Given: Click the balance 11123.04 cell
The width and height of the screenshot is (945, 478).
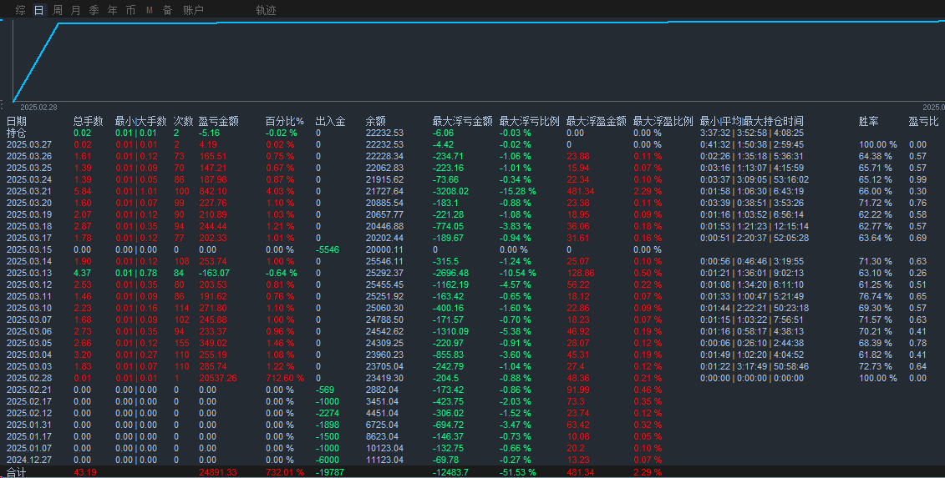Looking at the screenshot, I should pos(384,460).
